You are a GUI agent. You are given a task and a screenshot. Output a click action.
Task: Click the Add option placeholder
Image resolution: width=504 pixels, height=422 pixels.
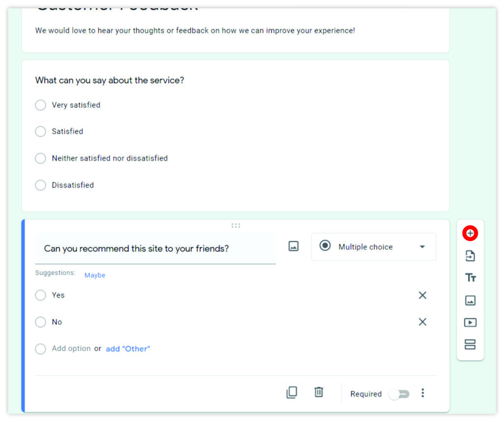[71, 348]
